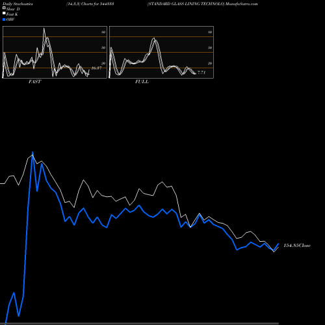Click the 'Slow D' legend label
Screen dimensions: 325x325
pyautogui.click(x=13, y=9)
